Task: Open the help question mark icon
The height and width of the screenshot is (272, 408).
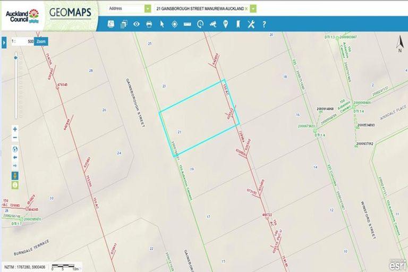Action: point(264,24)
